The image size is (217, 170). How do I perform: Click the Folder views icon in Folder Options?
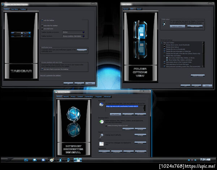pos(164,24)
